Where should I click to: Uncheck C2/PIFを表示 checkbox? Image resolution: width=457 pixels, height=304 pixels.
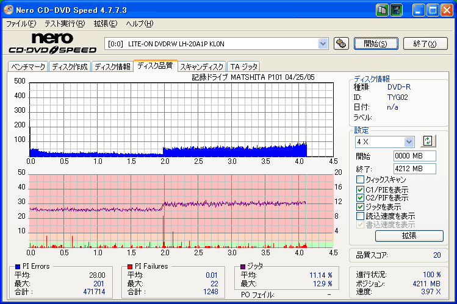[x=360, y=198]
